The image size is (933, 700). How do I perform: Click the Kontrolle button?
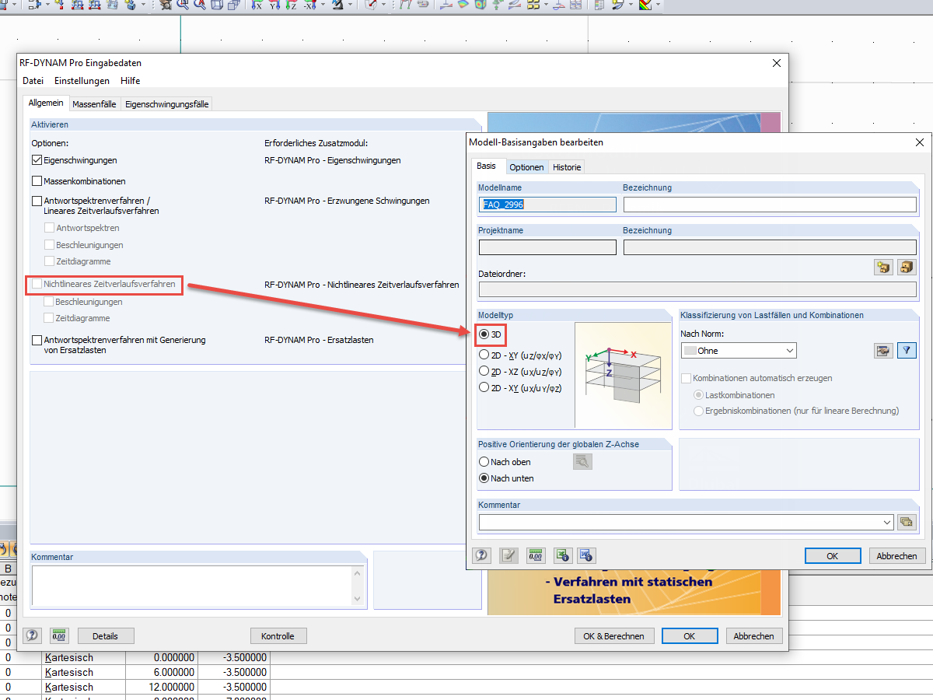coord(278,635)
